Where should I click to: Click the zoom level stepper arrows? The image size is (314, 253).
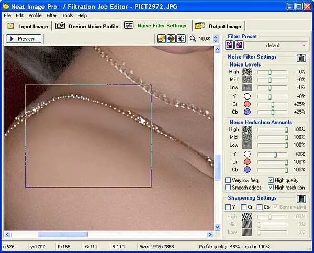click(x=216, y=39)
